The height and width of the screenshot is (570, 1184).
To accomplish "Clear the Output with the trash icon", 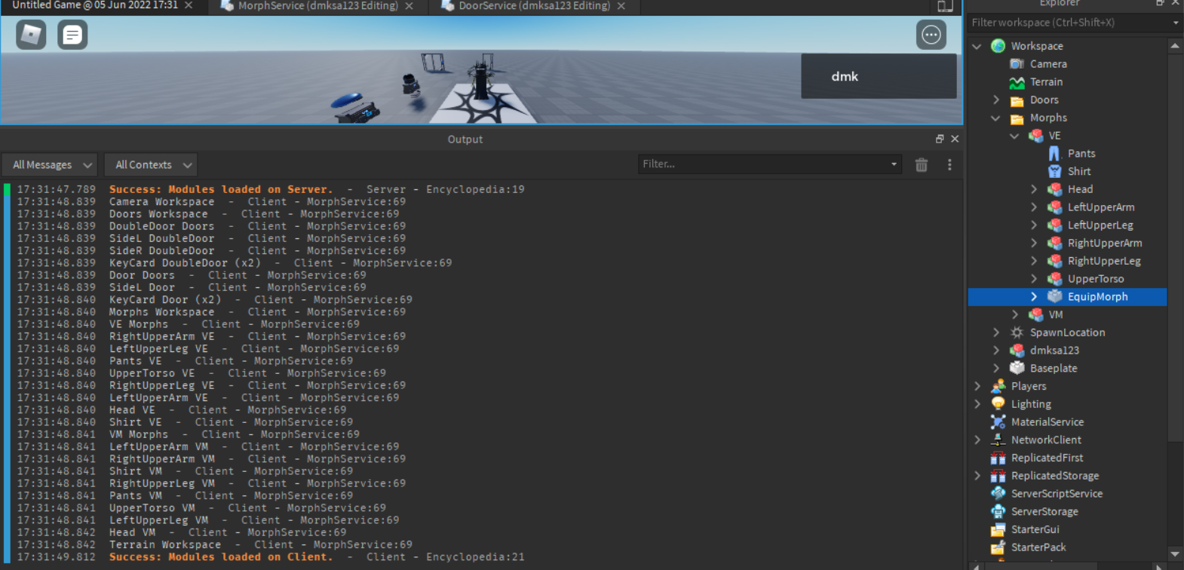I will pos(922,164).
